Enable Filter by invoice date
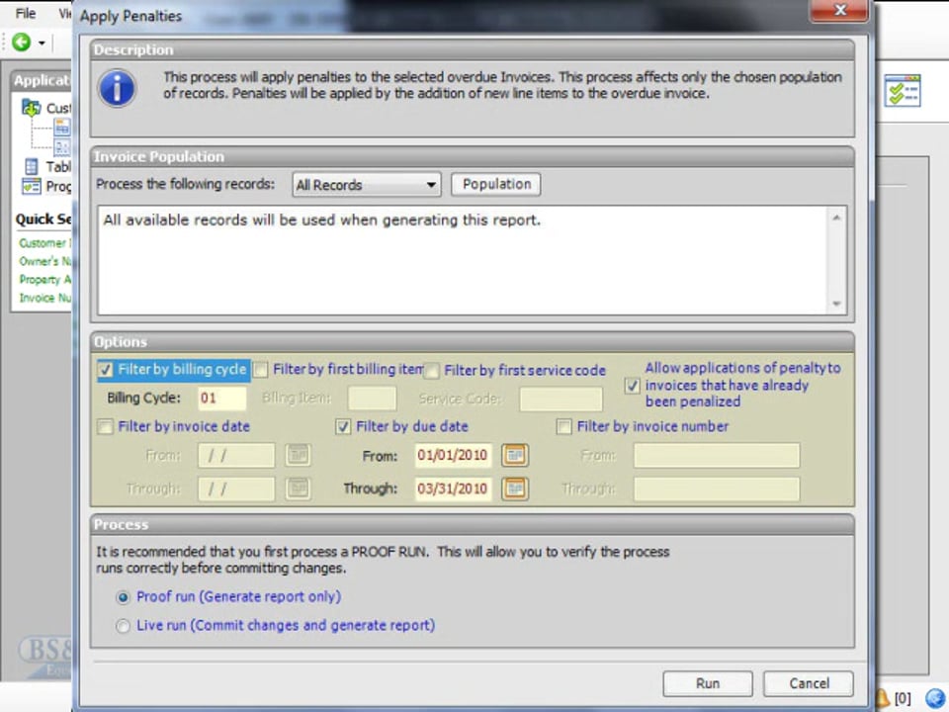 tap(106, 427)
